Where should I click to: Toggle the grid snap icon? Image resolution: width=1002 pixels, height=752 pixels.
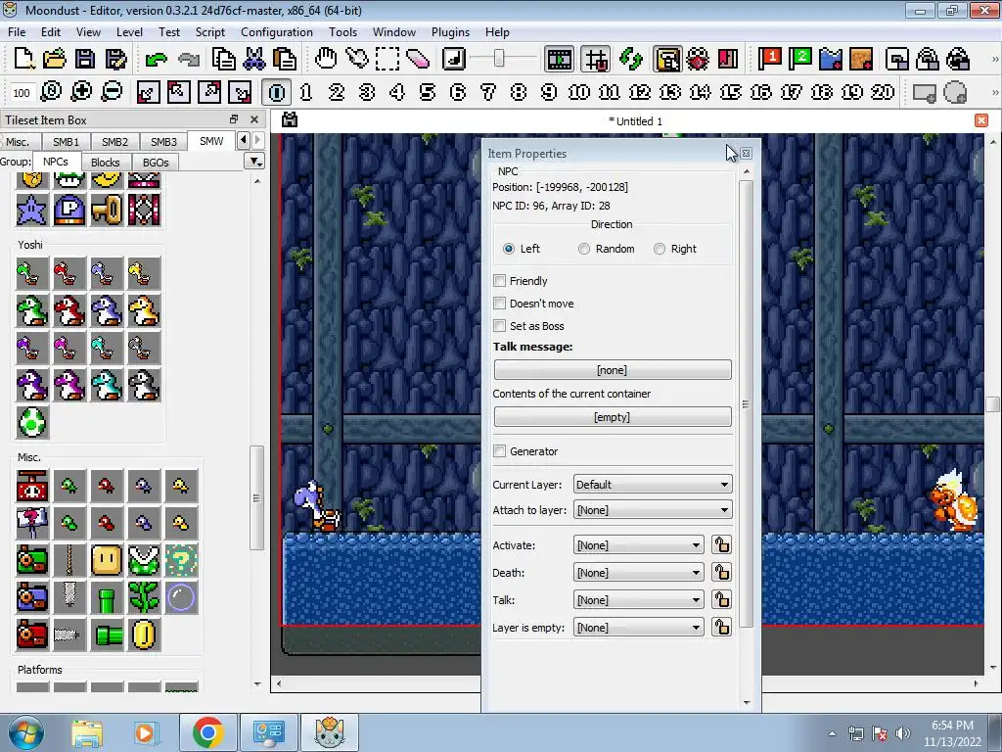point(596,60)
